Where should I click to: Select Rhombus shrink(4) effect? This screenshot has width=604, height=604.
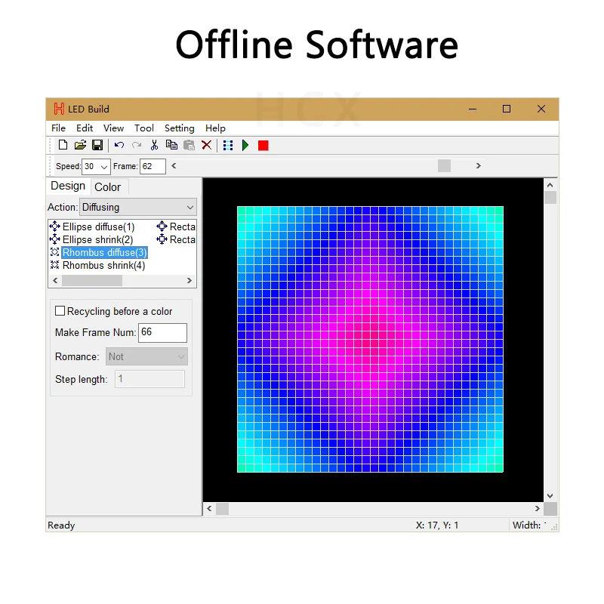coord(103,266)
